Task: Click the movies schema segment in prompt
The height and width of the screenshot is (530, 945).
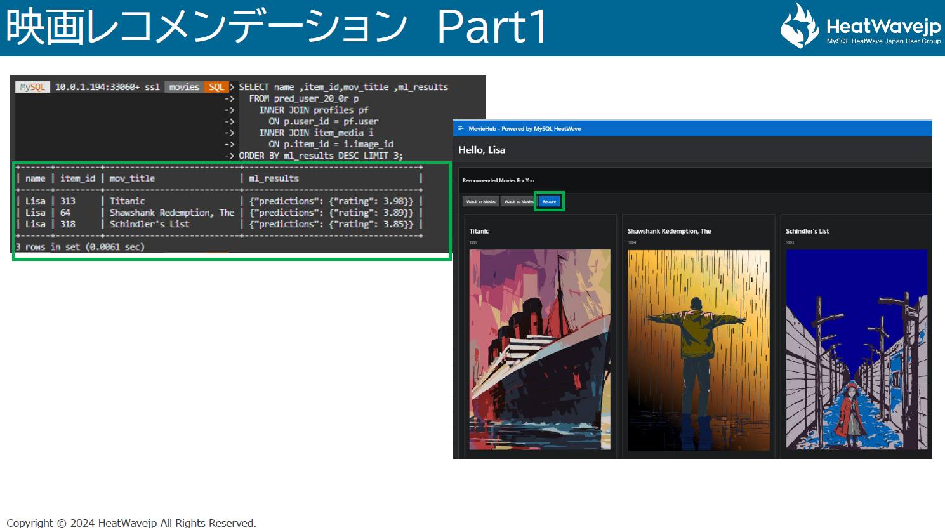Action: (184, 87)
